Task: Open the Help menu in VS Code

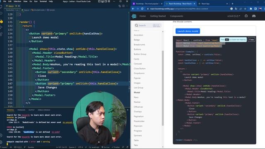Action: 51,1
